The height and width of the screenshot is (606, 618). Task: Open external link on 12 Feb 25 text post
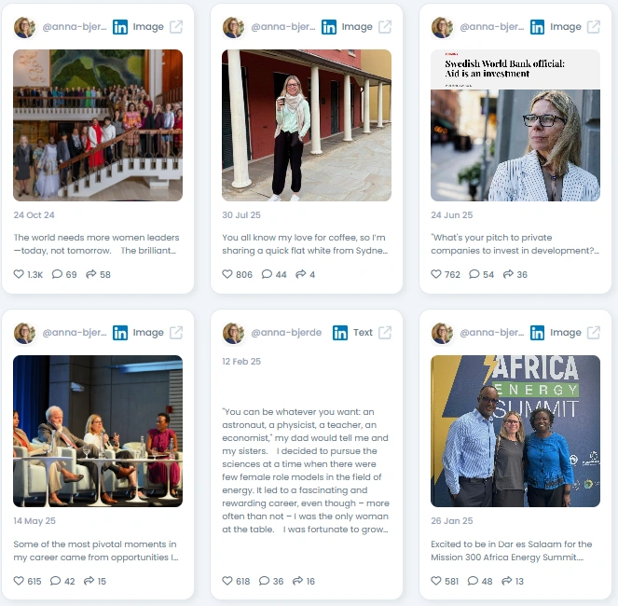385,333
